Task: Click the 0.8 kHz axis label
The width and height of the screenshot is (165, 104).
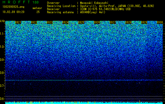Action: (2, 73)
